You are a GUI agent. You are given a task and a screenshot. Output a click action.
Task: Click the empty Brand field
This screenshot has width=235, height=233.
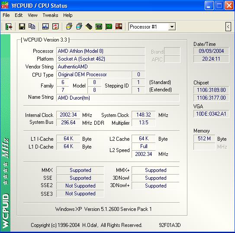(172, 51)
